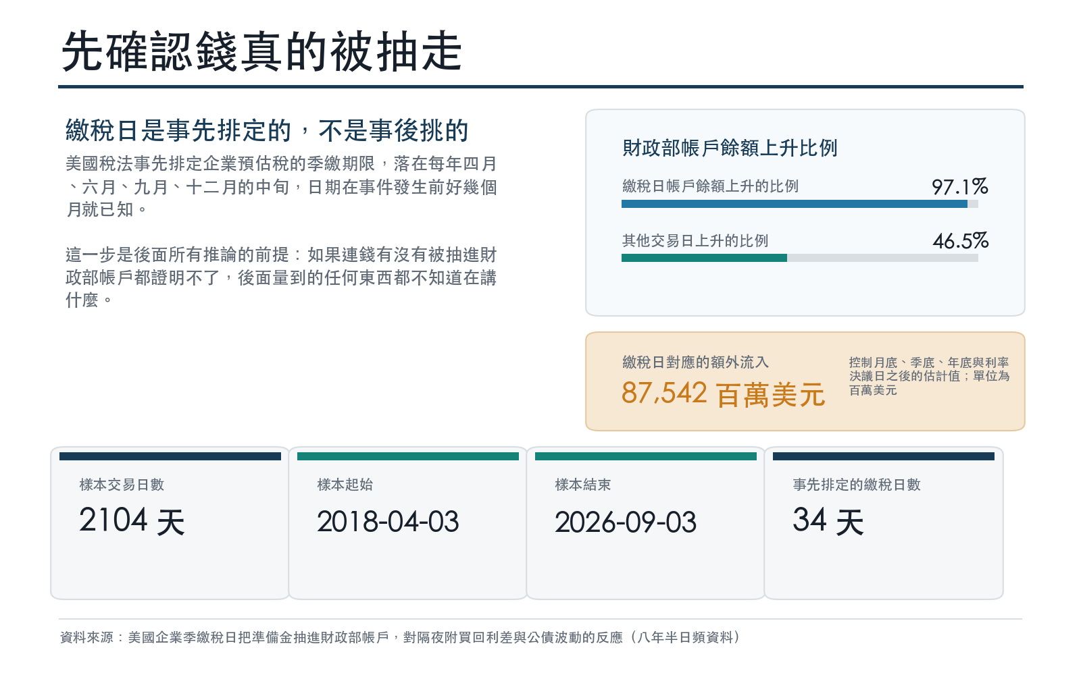Image resolution: width=1081 pixels, height=675 pixels.
Task: Click the label 繳稅日帳戶餘額上升的比例
Action: pyautogui.click(x=710, y=186)
